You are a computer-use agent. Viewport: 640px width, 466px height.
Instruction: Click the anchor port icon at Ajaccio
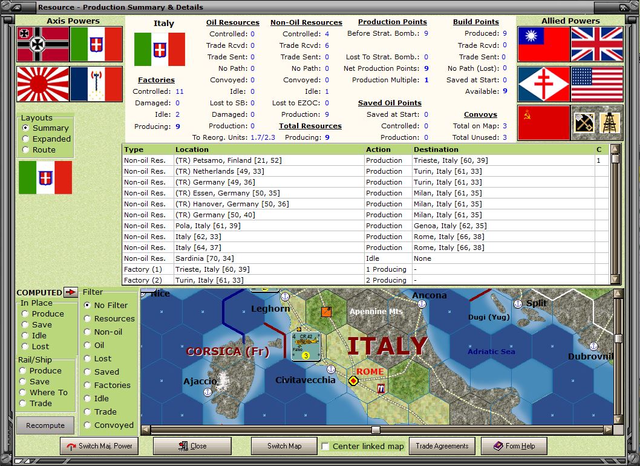tap(207, 392)
